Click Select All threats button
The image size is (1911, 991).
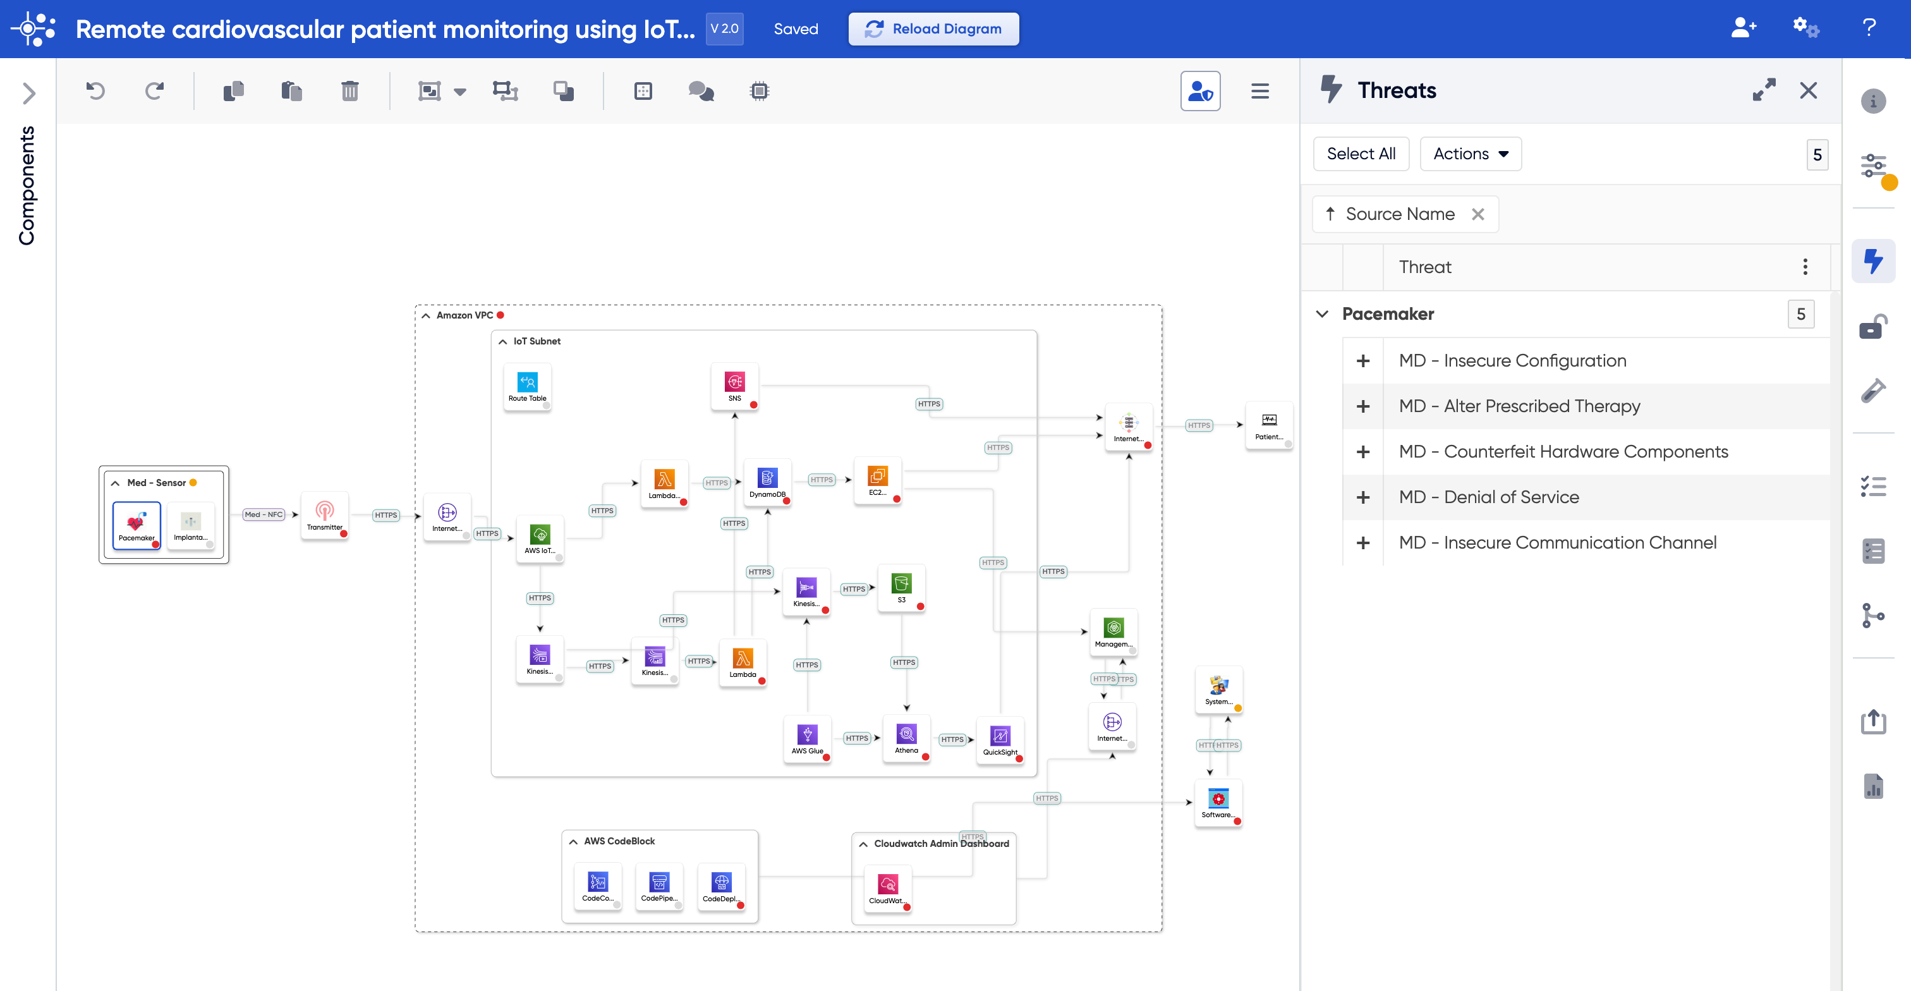coord(1361,154)
